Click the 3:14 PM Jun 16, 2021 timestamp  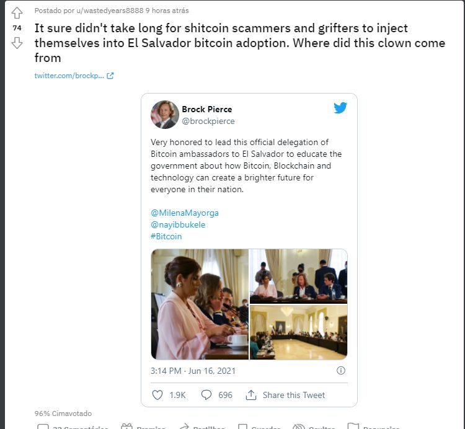pyautogui.click(x=193, y=371)
